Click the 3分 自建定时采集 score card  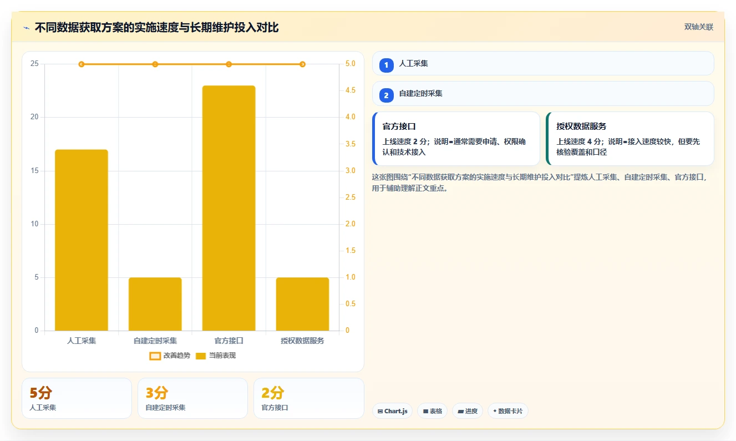tap(192, 398)
